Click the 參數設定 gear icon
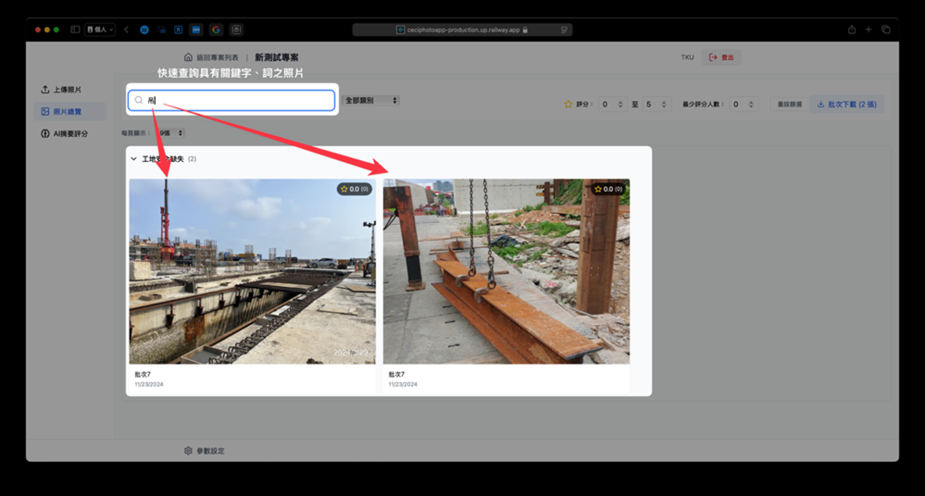This screenshot has width=925, height=496. [x=188, y=451]
